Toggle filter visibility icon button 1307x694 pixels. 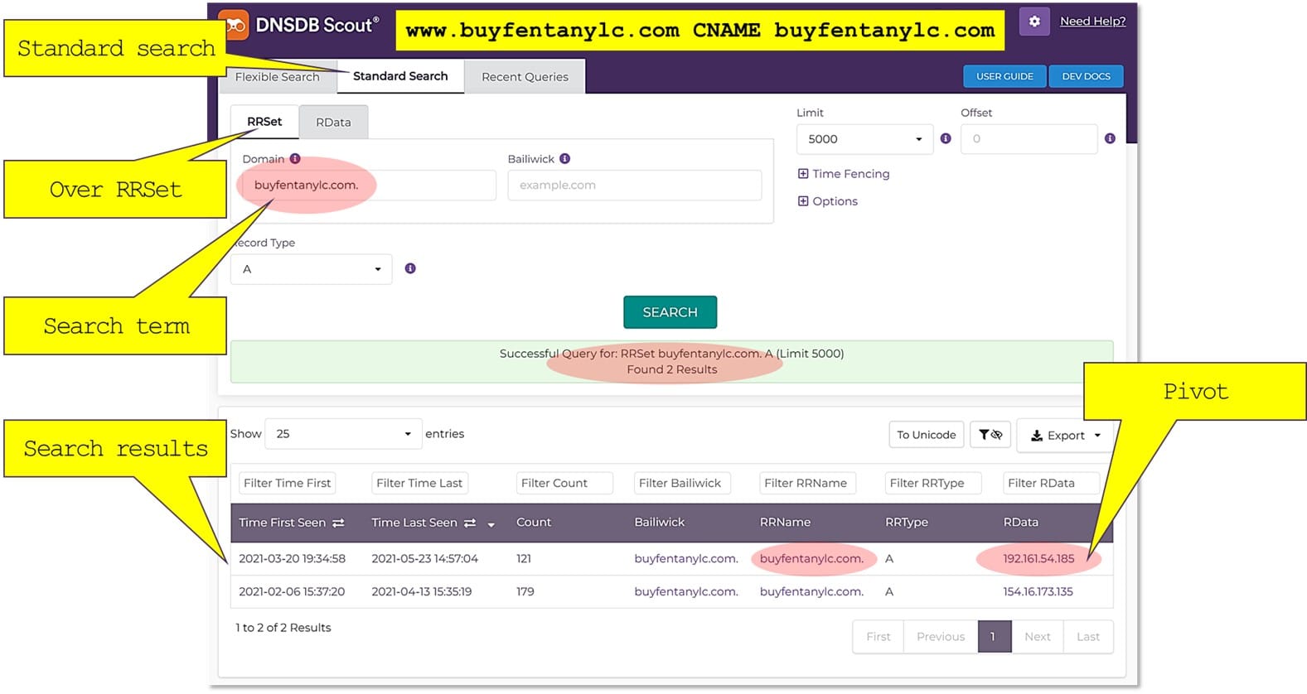point(990,435)
